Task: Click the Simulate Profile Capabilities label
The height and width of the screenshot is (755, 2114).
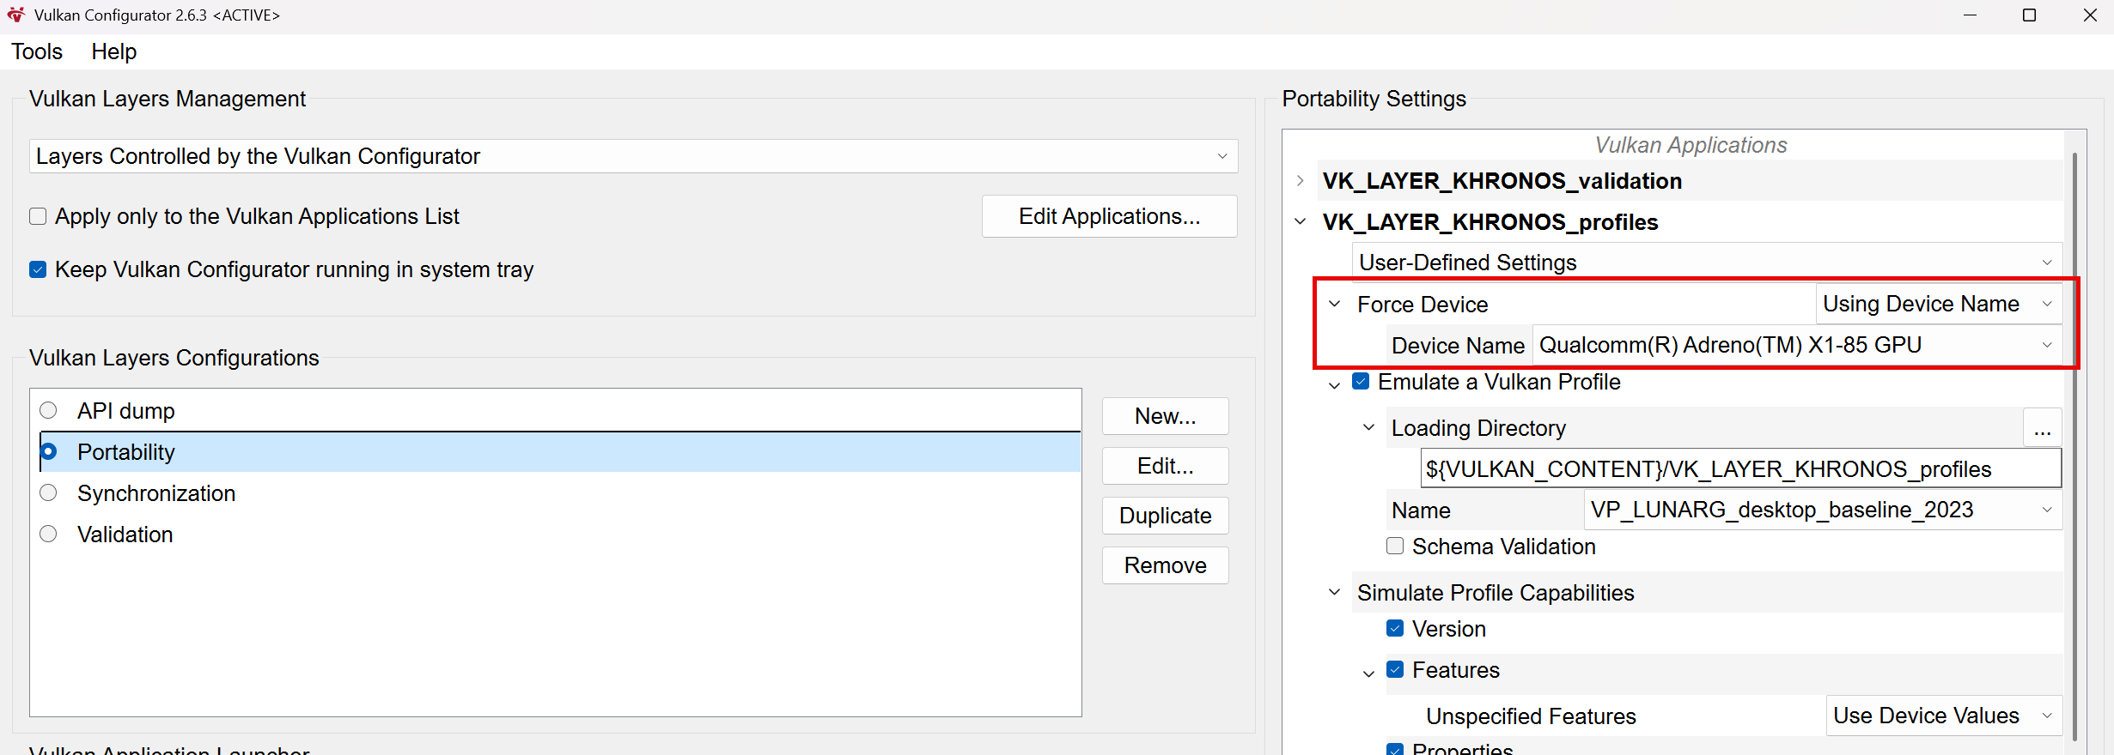Action: (1496, 593)
